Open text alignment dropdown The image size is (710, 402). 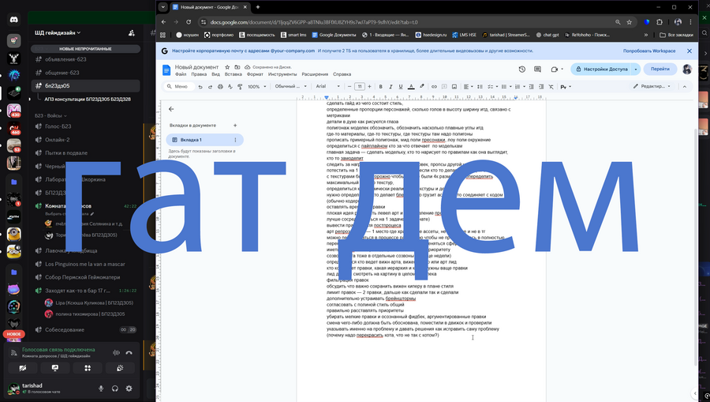click(468, 87)
